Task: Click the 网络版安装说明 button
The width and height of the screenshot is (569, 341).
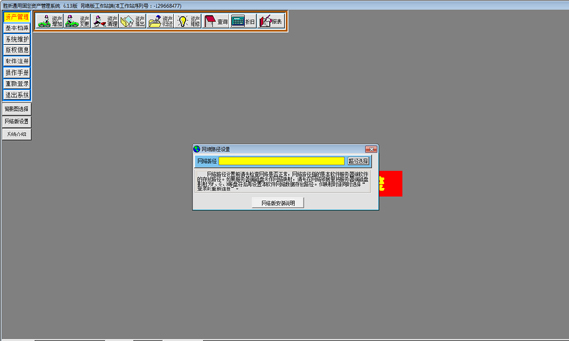Action: (278, 203)
